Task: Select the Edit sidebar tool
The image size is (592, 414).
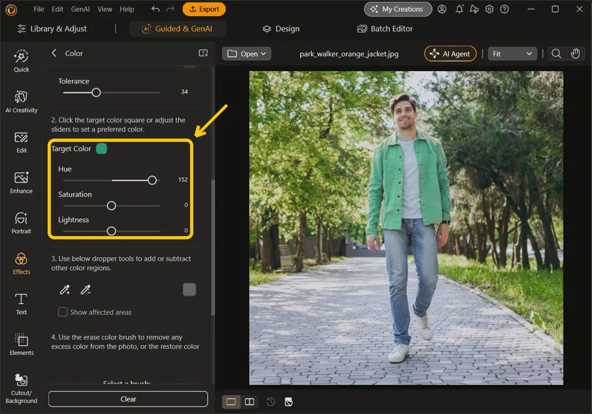Action: pos(21,142)
